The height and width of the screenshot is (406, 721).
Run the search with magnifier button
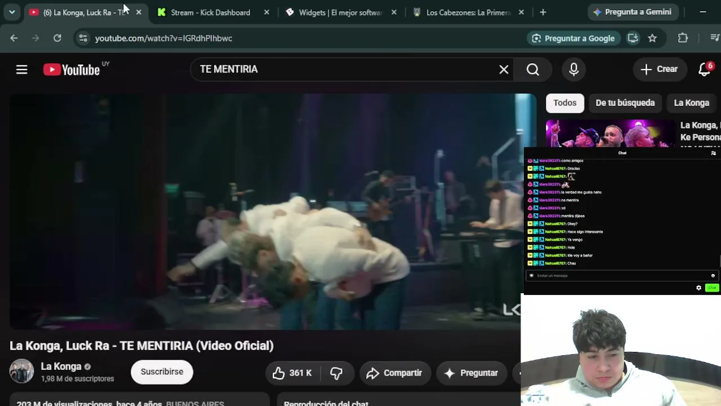click(x=533, y=69)
